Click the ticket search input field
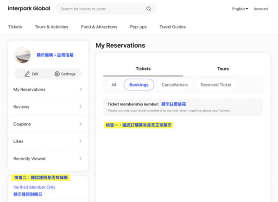278x202 pixels. 102,9
